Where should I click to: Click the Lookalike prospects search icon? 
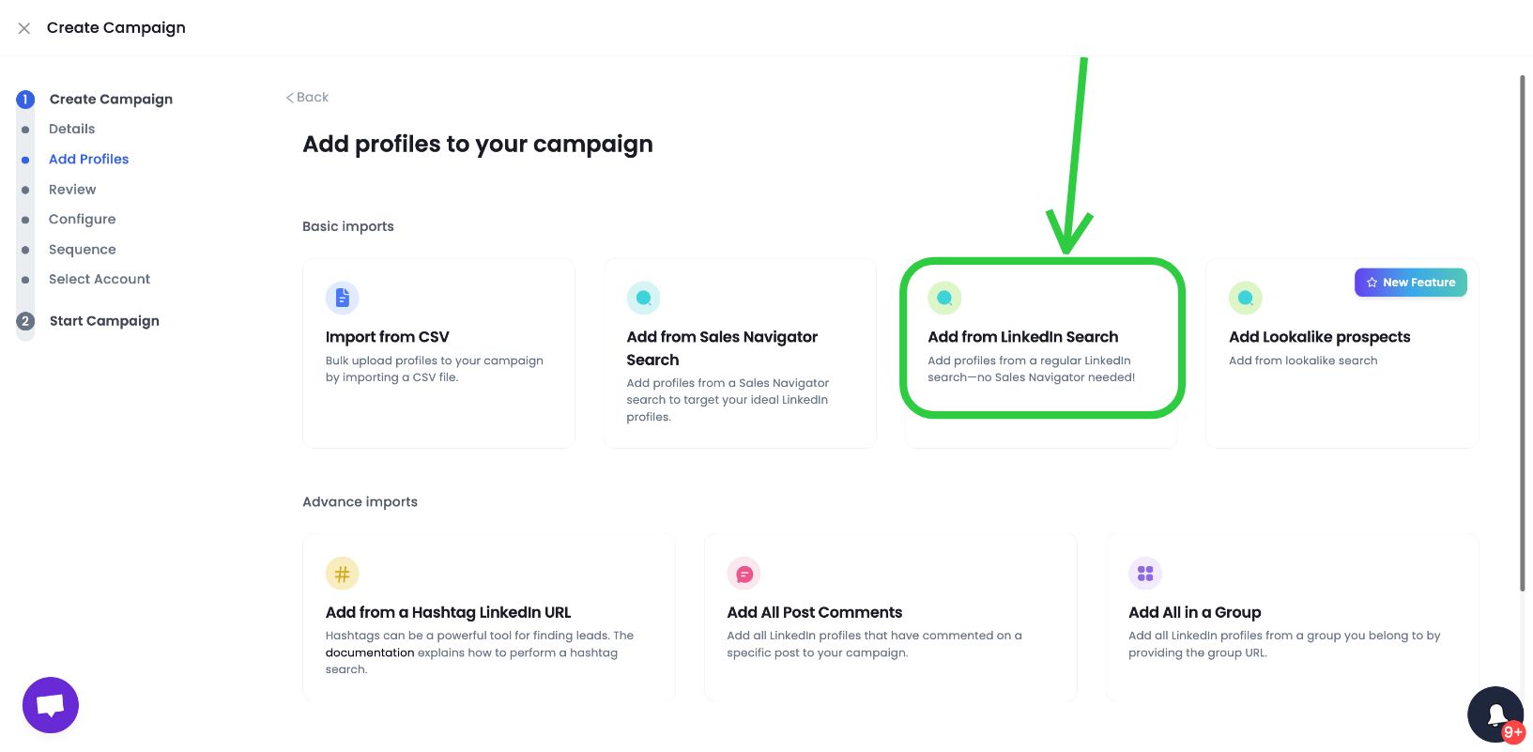(1245, 297)
